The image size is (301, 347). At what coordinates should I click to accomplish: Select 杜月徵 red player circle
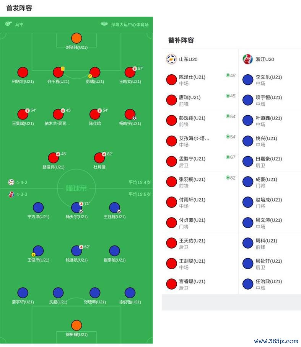pyautogui.click(x=99, y=158)
